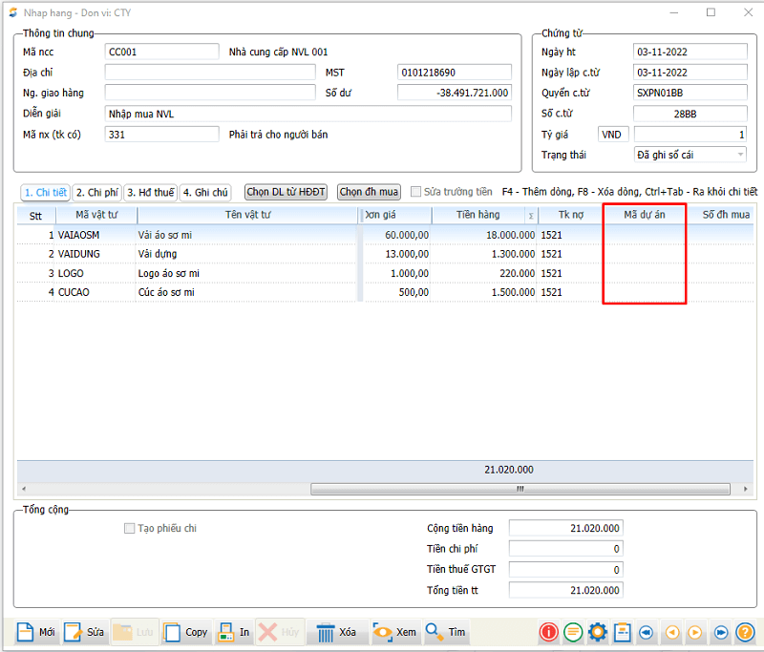Screen dimensions: 764x652
Task: Click the Chọn DL từ HĐĐT button
Action: (x=286, y=192)
